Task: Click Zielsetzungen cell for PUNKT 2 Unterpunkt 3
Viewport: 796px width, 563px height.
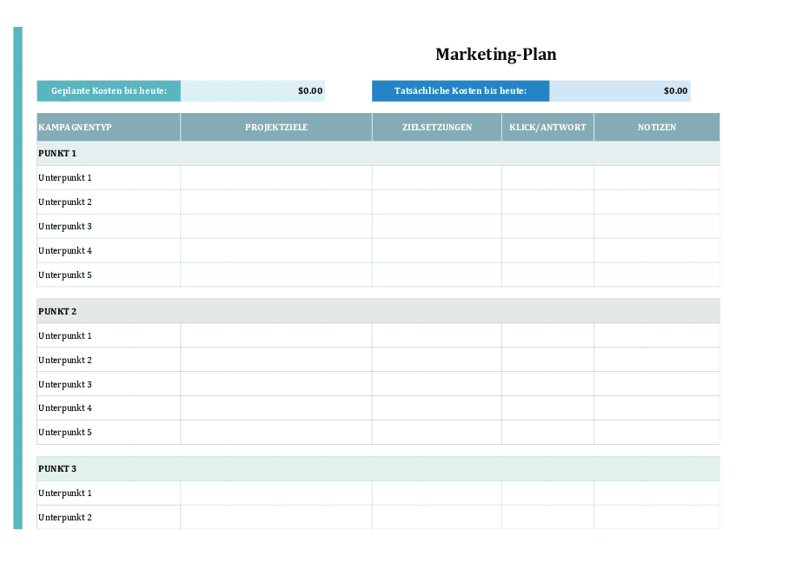Action: 437,384
